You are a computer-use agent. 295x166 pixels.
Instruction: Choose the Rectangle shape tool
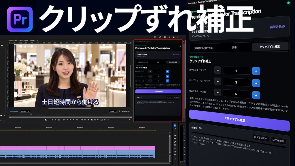click(175, 145)
